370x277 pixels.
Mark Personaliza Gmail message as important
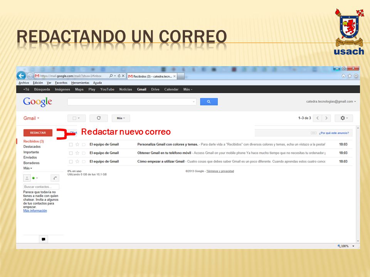(x=84, y=144)
